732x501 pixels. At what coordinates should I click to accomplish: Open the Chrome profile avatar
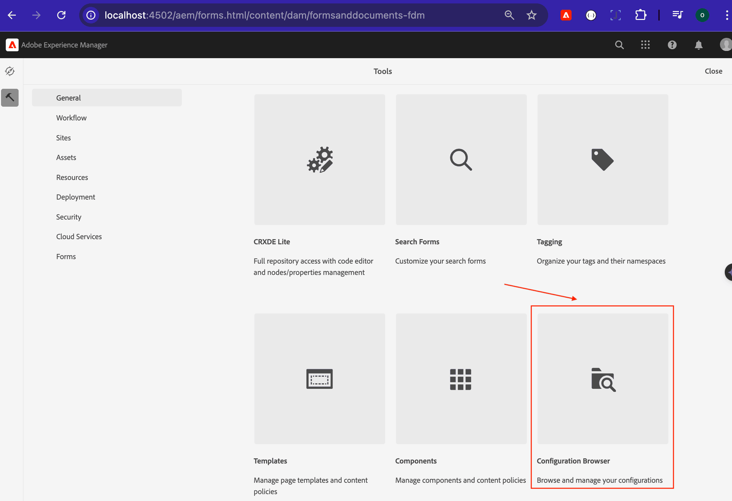click(x=702, y=15)
